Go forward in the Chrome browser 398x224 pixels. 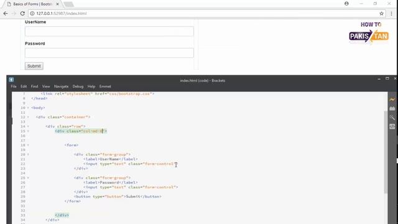point(14,14)
